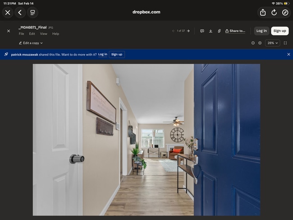Click the Safari share icon
Image resolution: width=293 pixels, height=220 pixels.
click(263, 13)
